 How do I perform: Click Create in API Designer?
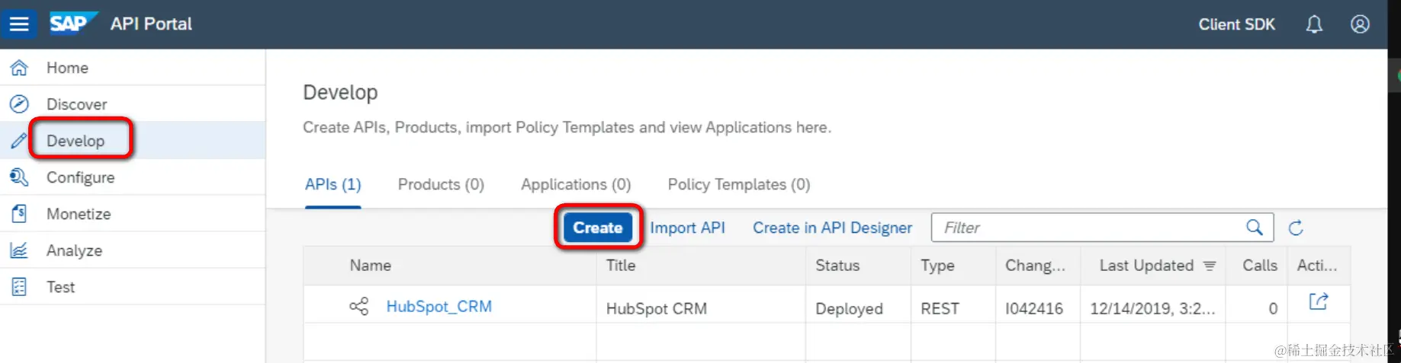point(832,228)
